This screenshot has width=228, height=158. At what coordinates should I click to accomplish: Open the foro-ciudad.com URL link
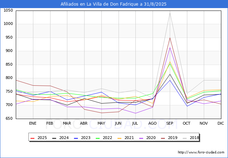[201, 152]
